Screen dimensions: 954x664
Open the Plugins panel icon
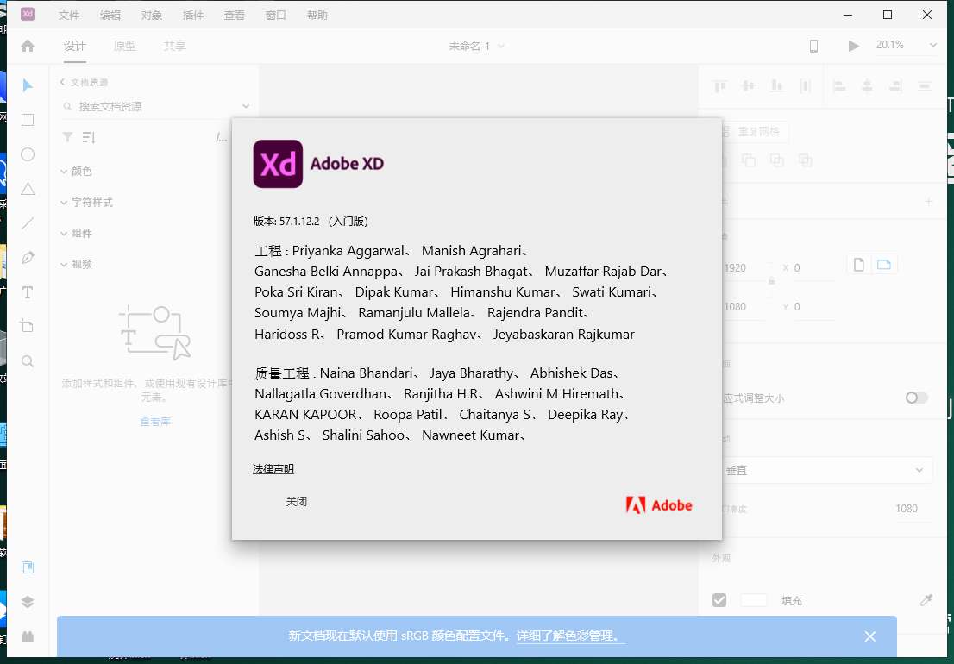pyautogui.click(x=28, y=636)
